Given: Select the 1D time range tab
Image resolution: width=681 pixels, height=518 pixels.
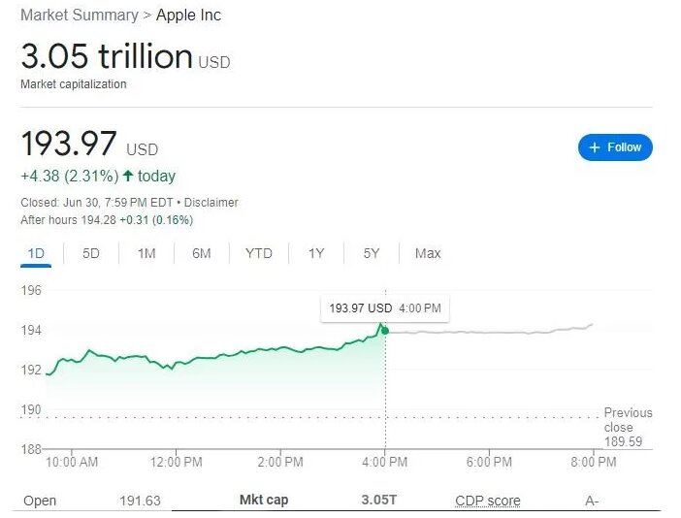Looking at the screenshot, I should coord(36,254).
